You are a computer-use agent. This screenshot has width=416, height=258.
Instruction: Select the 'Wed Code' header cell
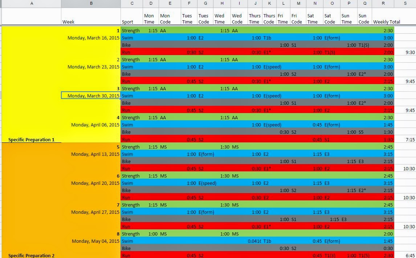coord(239,16)
